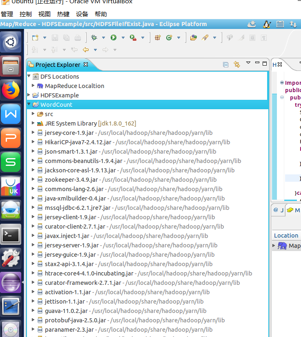Open the Project Explorer view menu triangle

coord(248,63)
